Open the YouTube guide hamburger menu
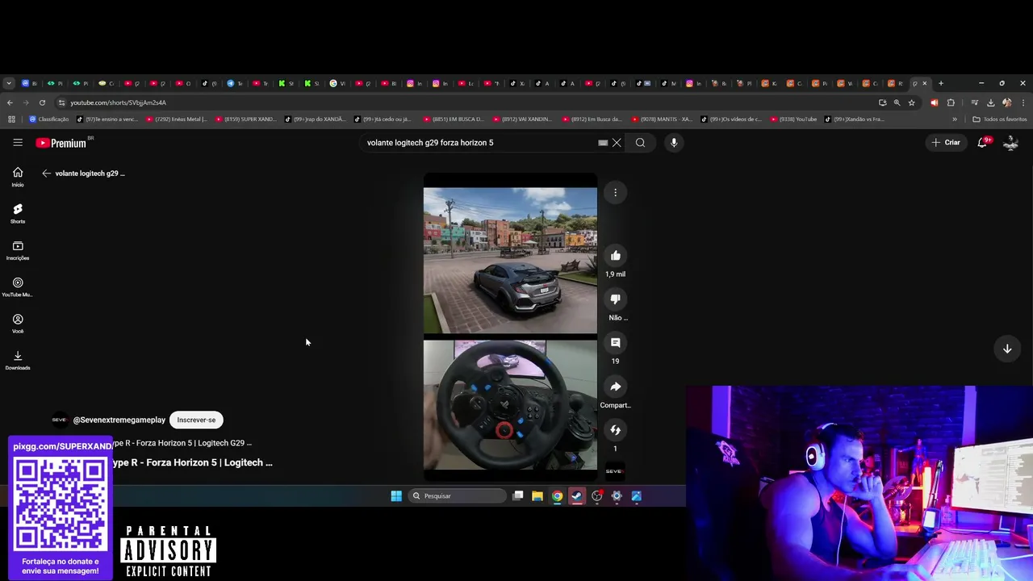 [x=18, y=143]
